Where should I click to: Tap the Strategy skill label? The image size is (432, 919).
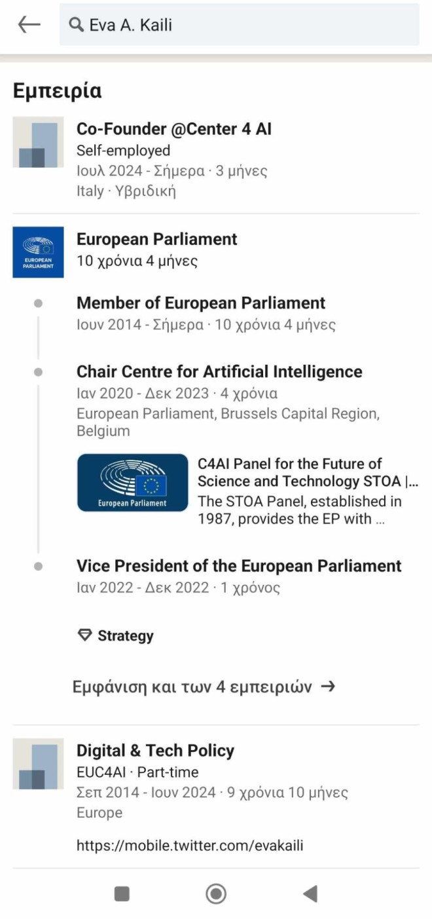click(x=126, y=635)
